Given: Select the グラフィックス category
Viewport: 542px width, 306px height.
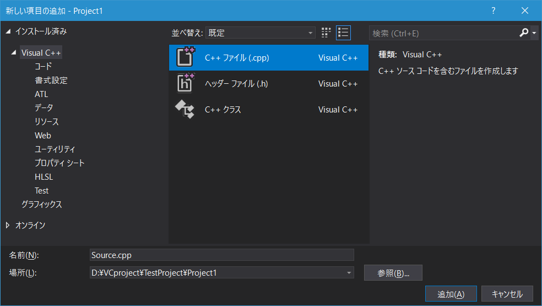Looking at the screenshot, I should point(41,204).
